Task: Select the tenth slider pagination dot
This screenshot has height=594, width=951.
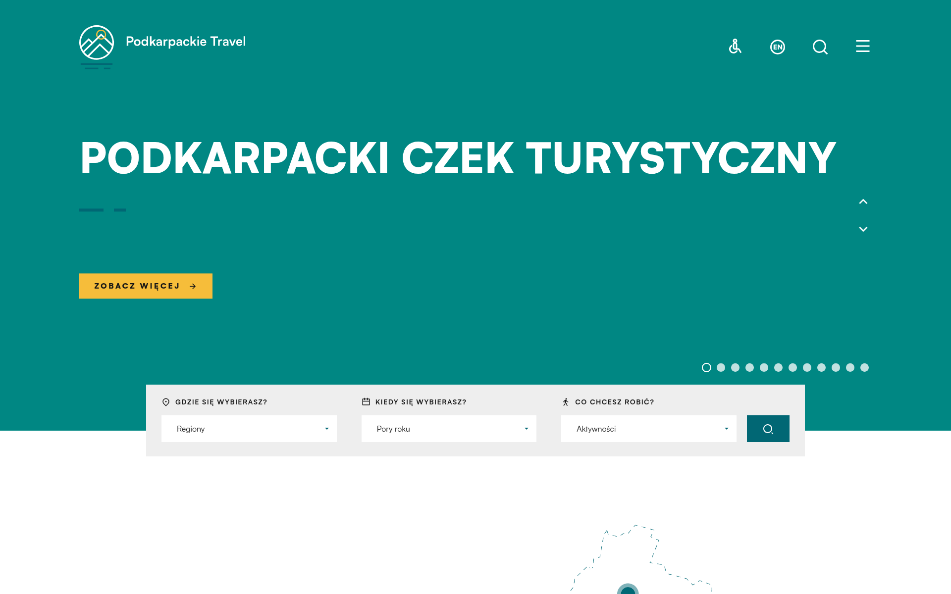Action: [836, 367]
